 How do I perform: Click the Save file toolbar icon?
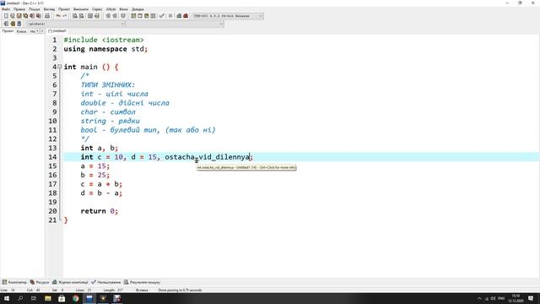pyautogui.click(x=19, y=16)
